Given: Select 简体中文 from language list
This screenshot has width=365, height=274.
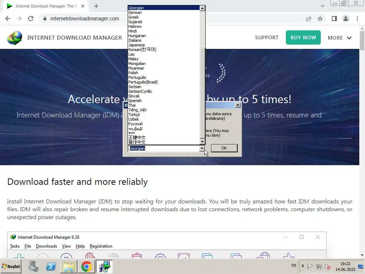Looking at the screenshot, I should (x=164, y=142).
